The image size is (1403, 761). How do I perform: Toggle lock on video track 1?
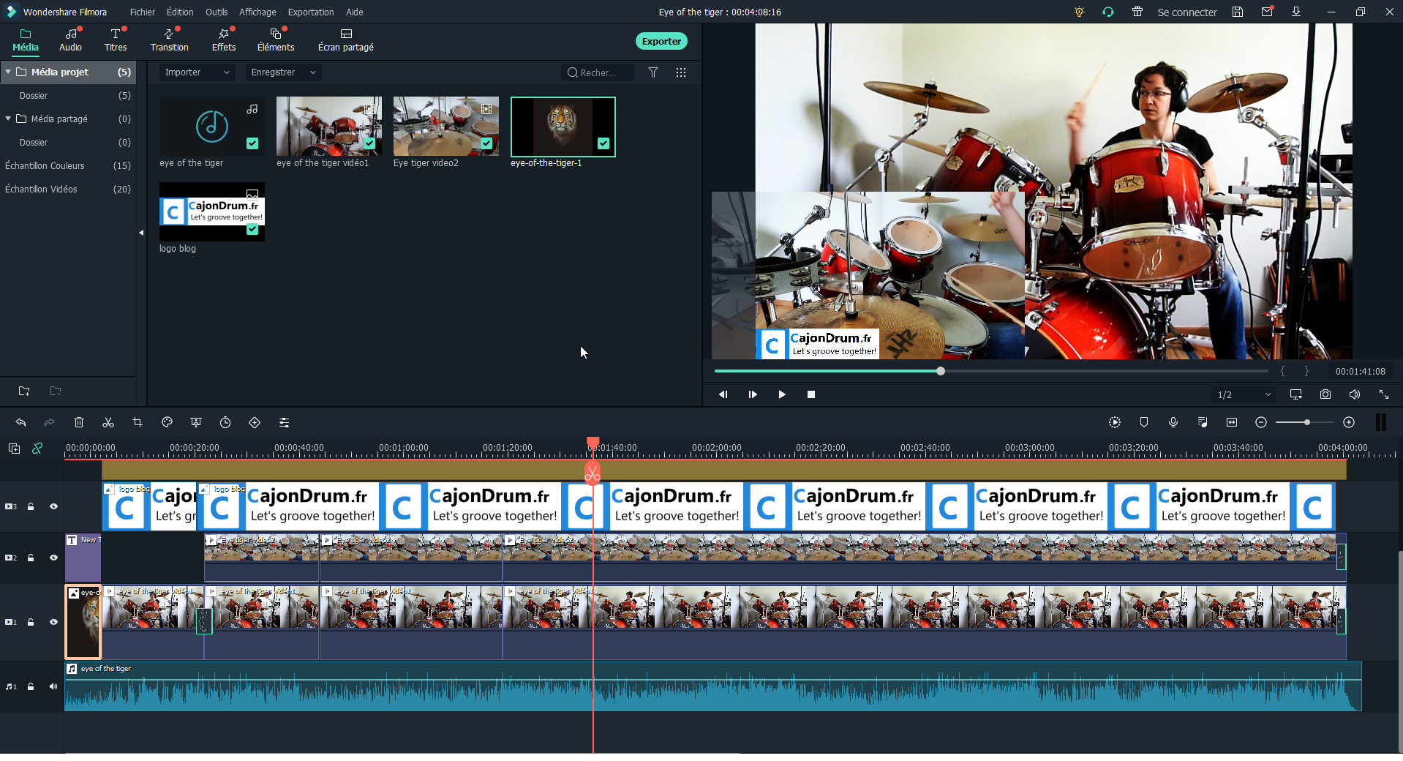tap(31, 622)
